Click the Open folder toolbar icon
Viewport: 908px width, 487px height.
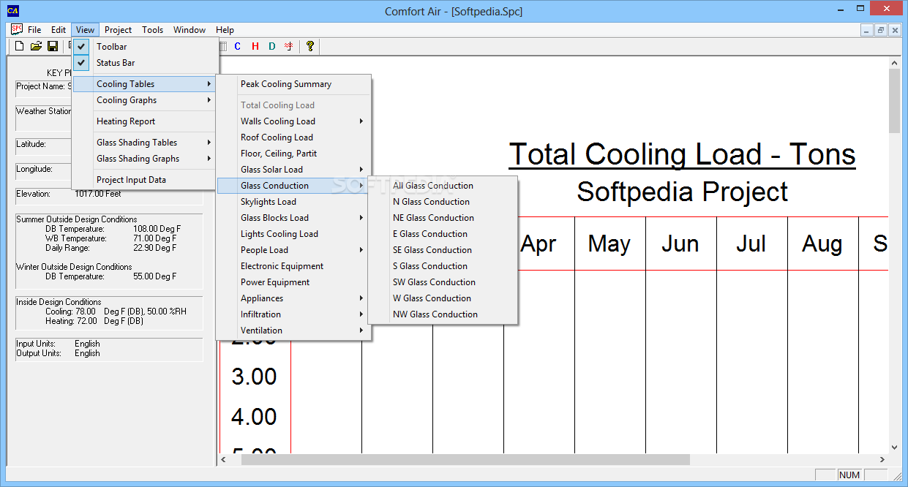(36, 46)
